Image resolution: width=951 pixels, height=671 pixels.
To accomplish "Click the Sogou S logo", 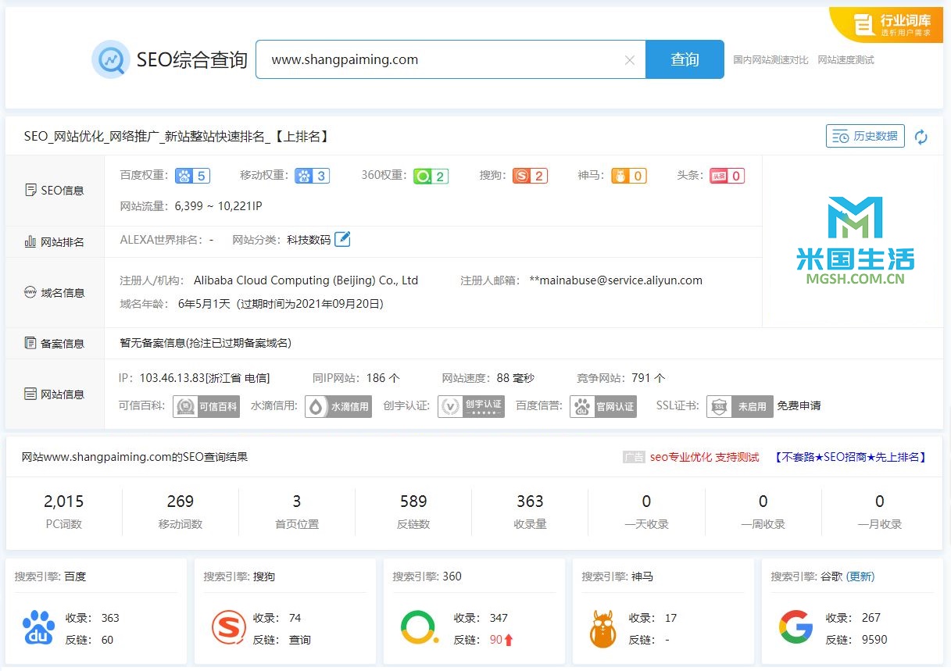I will tap(229, 628).
